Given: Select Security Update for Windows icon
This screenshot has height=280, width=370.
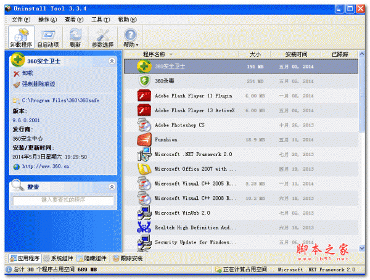Looking at the screenshot, I should [x=144, y=242].
